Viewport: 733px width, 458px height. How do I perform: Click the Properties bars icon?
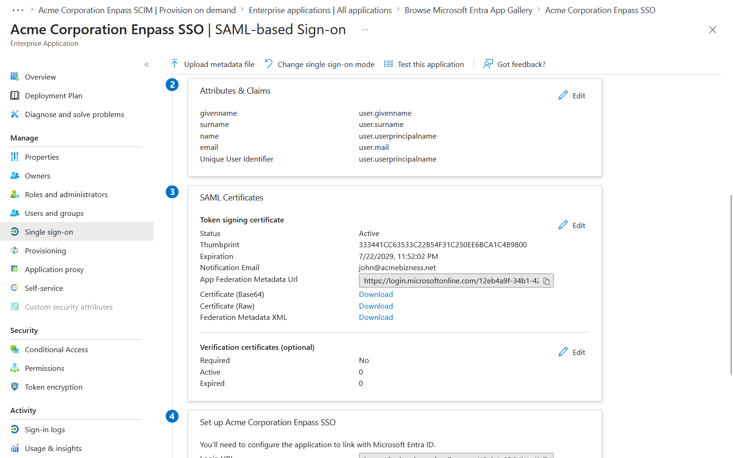coord(15,156)
